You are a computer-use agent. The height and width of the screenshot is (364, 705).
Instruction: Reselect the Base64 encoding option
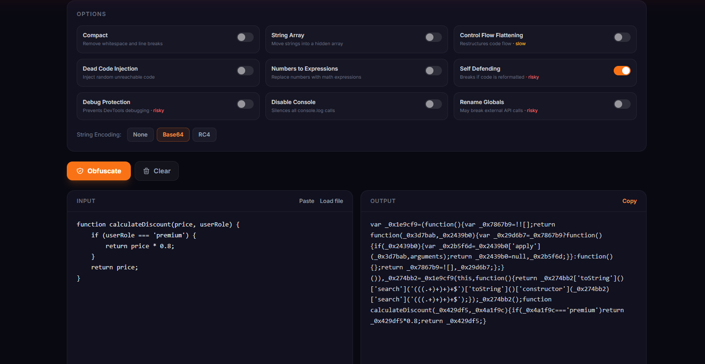(173, 134)
